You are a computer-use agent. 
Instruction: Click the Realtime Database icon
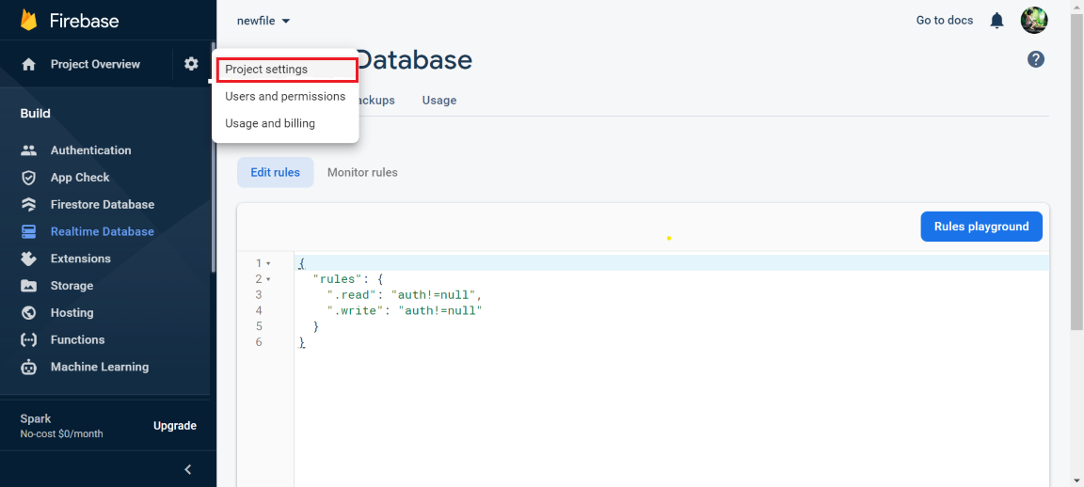pyautogui.click(x=28, y=231)
